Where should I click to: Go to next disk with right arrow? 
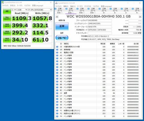140,17
